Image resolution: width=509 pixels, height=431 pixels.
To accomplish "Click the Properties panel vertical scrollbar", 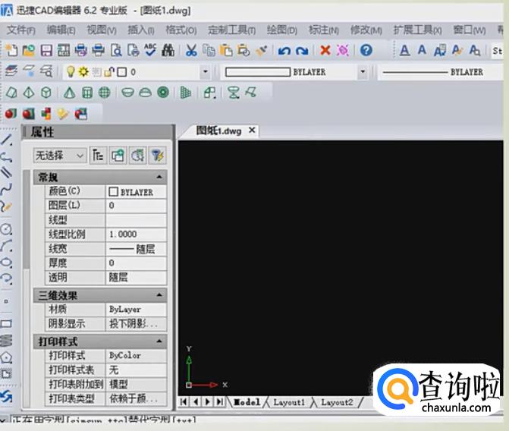I will click(27, 219).
